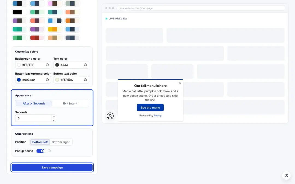Click the Seconds input showing 5

coord(33,119)
